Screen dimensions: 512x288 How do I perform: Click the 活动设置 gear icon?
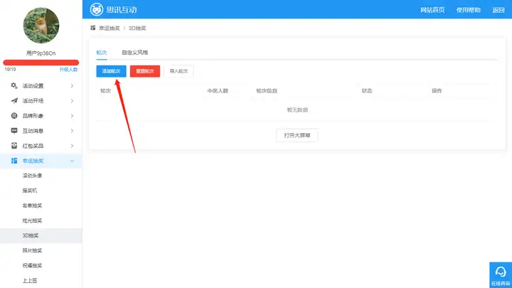coord(14,85)
